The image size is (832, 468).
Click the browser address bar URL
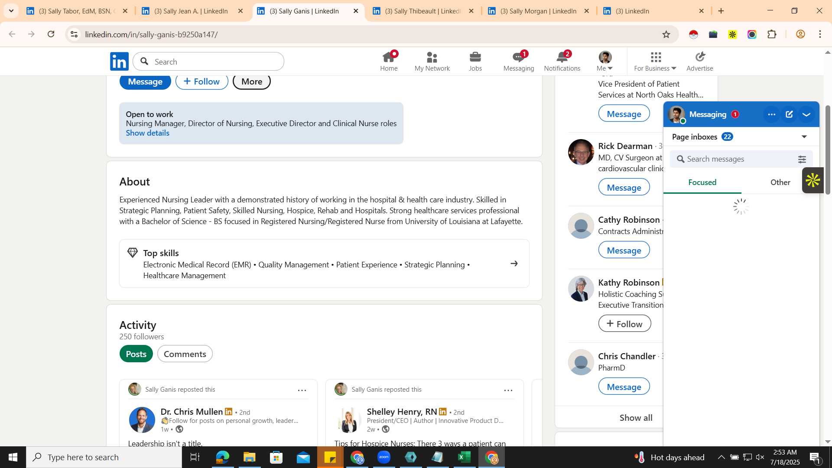click(x=152, y=35)
